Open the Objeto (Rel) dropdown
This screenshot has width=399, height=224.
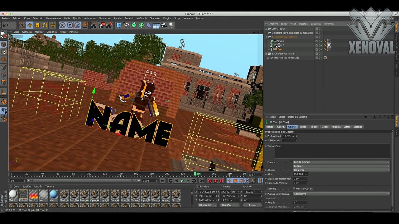coord(207,205)
